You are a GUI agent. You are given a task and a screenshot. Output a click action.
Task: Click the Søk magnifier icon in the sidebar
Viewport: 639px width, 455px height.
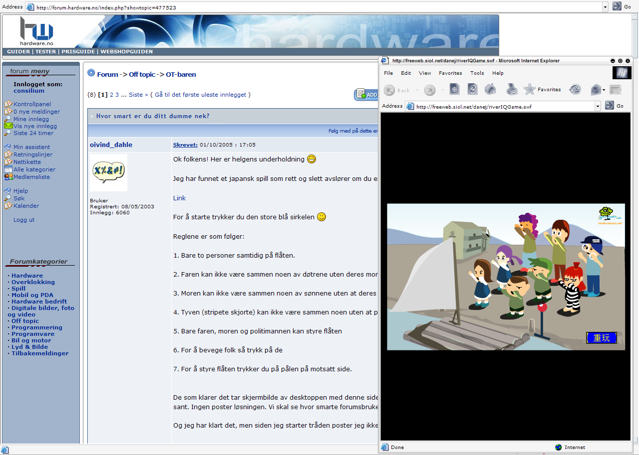click(8, 198)
